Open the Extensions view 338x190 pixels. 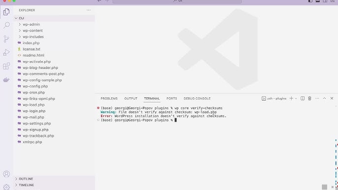pos(6,66)
